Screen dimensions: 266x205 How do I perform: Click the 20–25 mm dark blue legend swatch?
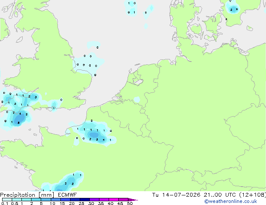click(75, 200)
